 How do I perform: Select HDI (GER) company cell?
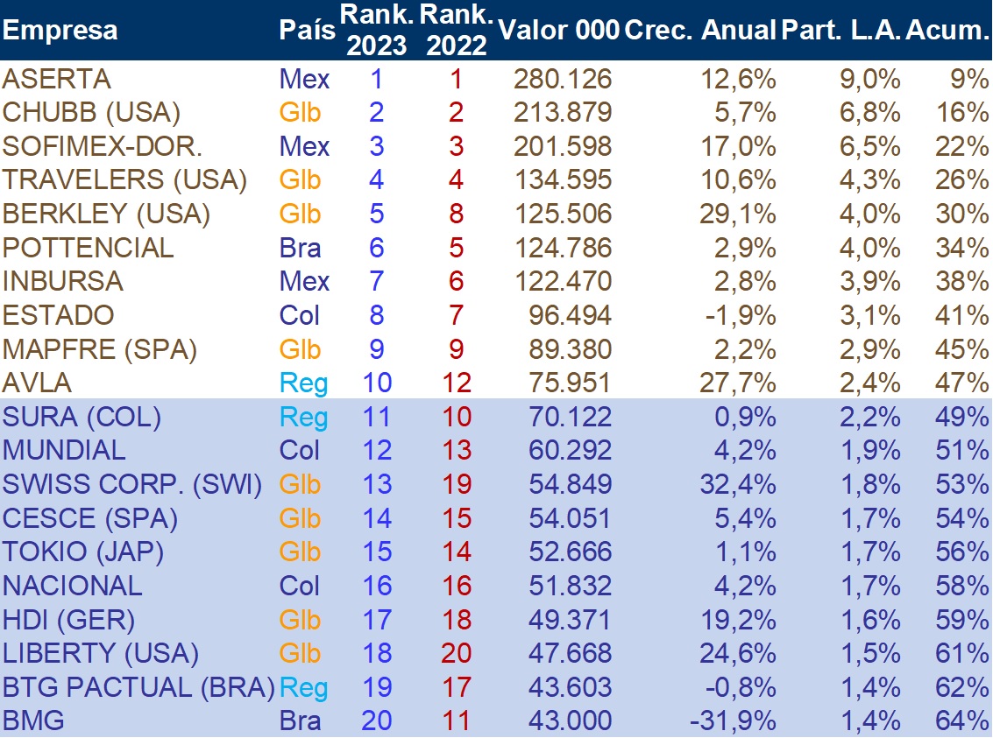(68, 620)
